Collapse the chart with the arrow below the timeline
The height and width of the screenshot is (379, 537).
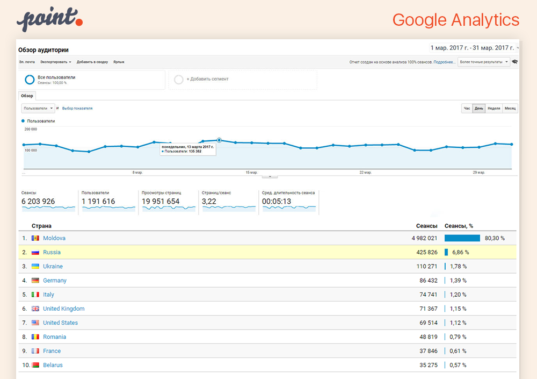pos(270,177)
